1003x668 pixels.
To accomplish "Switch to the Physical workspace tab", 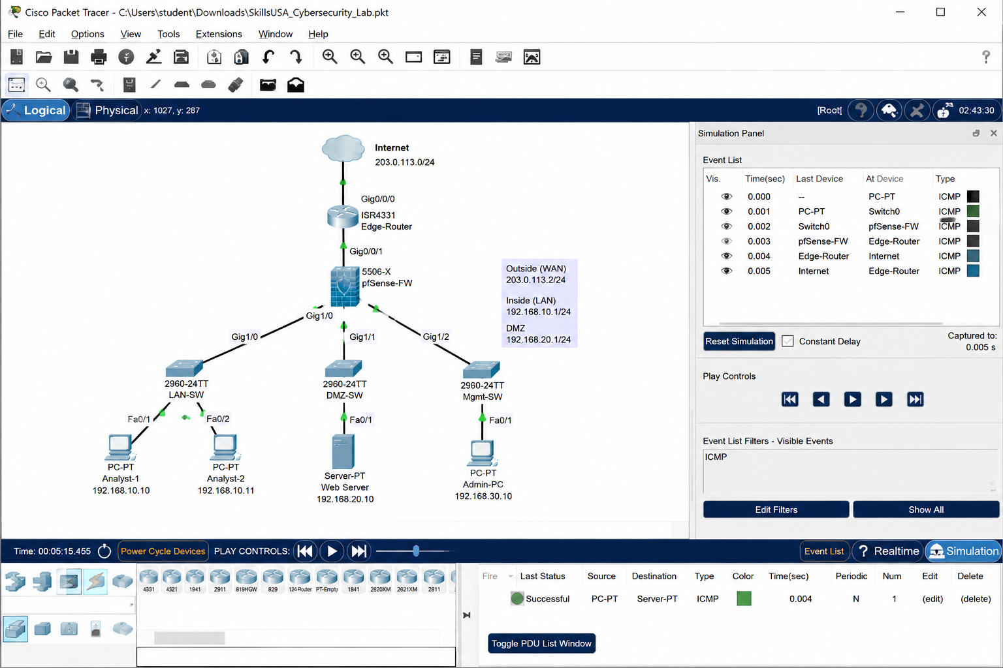I will click(107, 110).
